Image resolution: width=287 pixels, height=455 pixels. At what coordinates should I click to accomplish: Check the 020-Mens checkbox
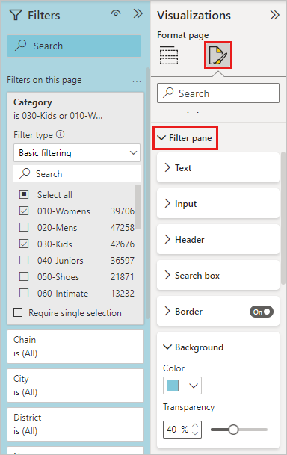[x=24, y=227]
